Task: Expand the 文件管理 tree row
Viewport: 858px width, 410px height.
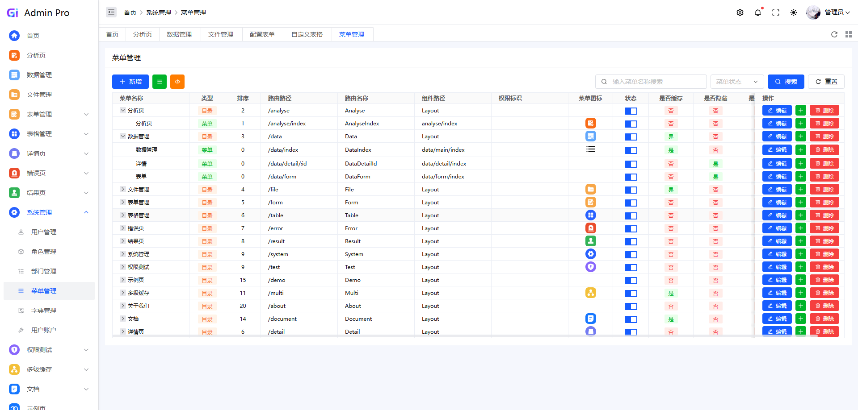Action: (122, 189)
